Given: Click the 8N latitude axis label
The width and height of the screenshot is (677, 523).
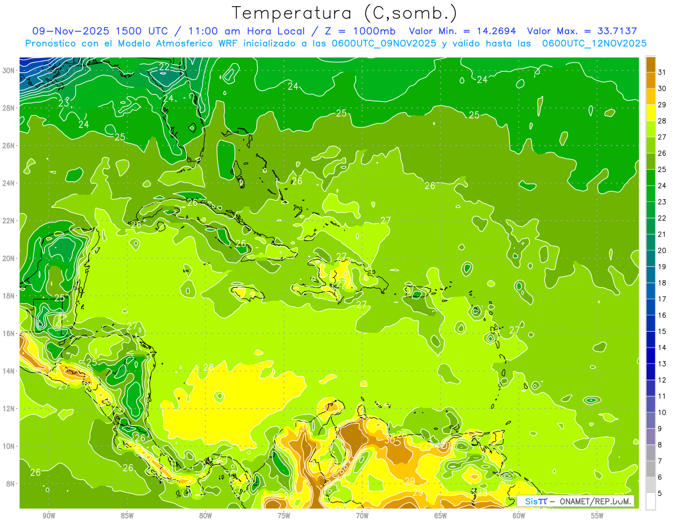Looking at the screenshot, I should [11, 484].
